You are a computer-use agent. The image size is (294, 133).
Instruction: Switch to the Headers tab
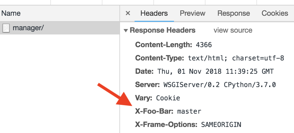[154, 13]
